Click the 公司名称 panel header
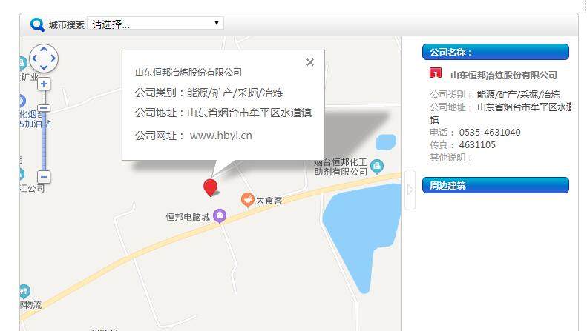 [495, 52]
